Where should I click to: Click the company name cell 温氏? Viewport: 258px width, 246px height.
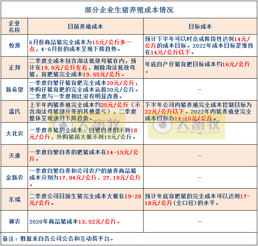pos(14,111)
